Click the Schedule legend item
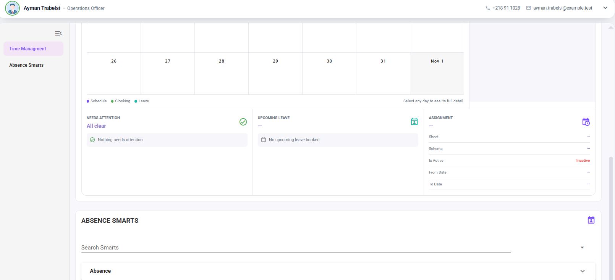Viewport: 615px width, 280px height. click(x=97, y=101)
